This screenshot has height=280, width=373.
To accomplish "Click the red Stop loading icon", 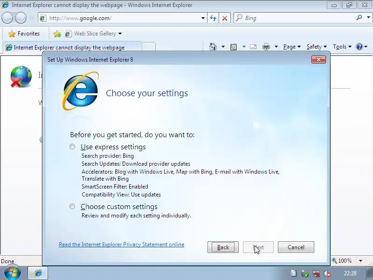I will pyautogui.click(x=225, y=18).
